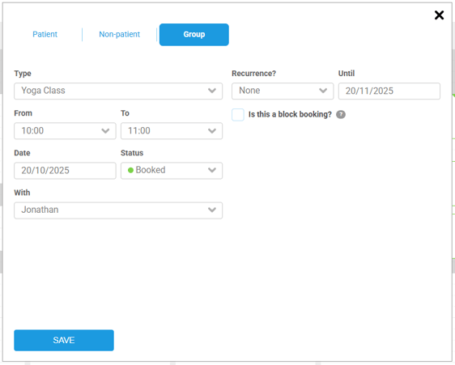Click the Status chevron arrow

click(212, 170)
